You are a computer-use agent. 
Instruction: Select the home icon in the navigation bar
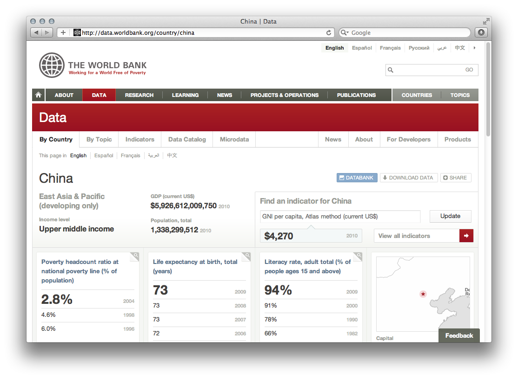pos(38,95)
